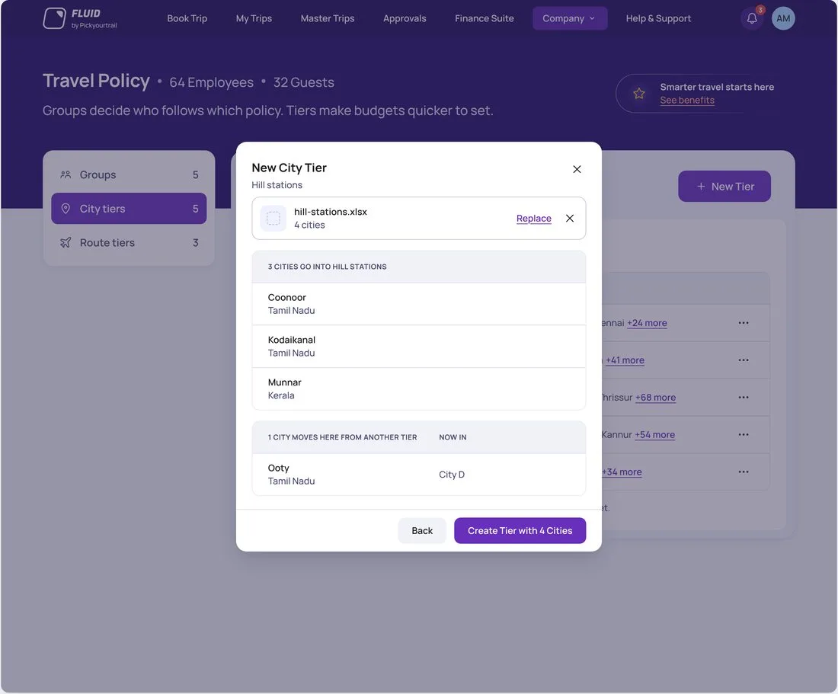Remove the hill-stations.xlsx file
Image resolution: width=838 pixels, height=694 pixels.
[570, 218]
